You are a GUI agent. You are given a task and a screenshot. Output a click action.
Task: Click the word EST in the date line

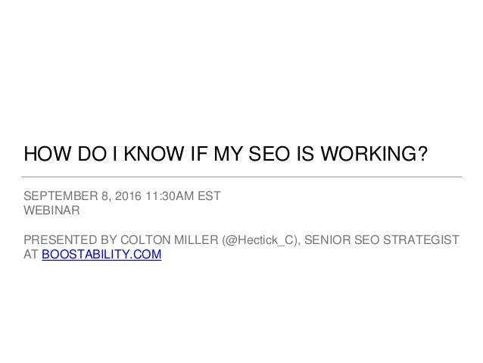click(209, 196)
